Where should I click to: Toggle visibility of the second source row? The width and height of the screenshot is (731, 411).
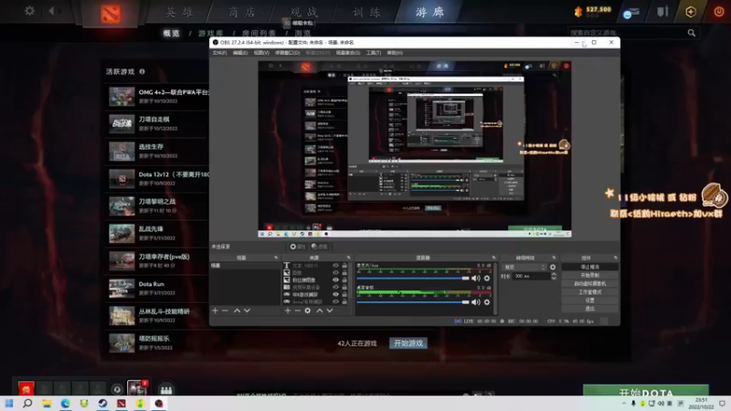pos(335,272)
